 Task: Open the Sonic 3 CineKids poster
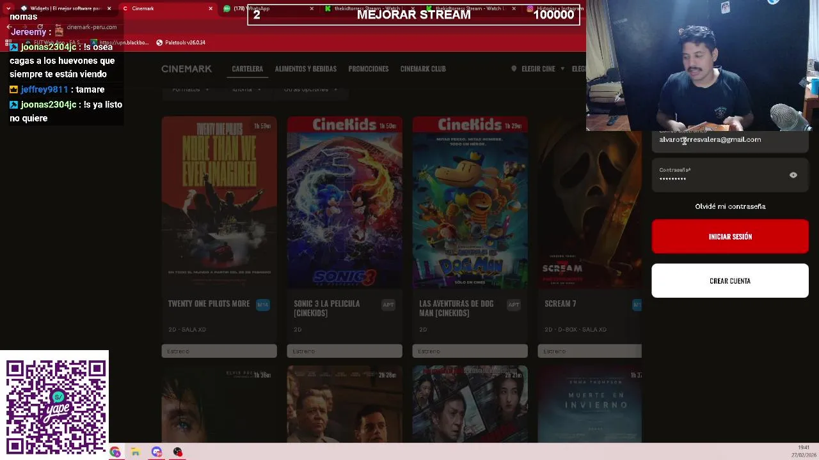tap(344, 203)
